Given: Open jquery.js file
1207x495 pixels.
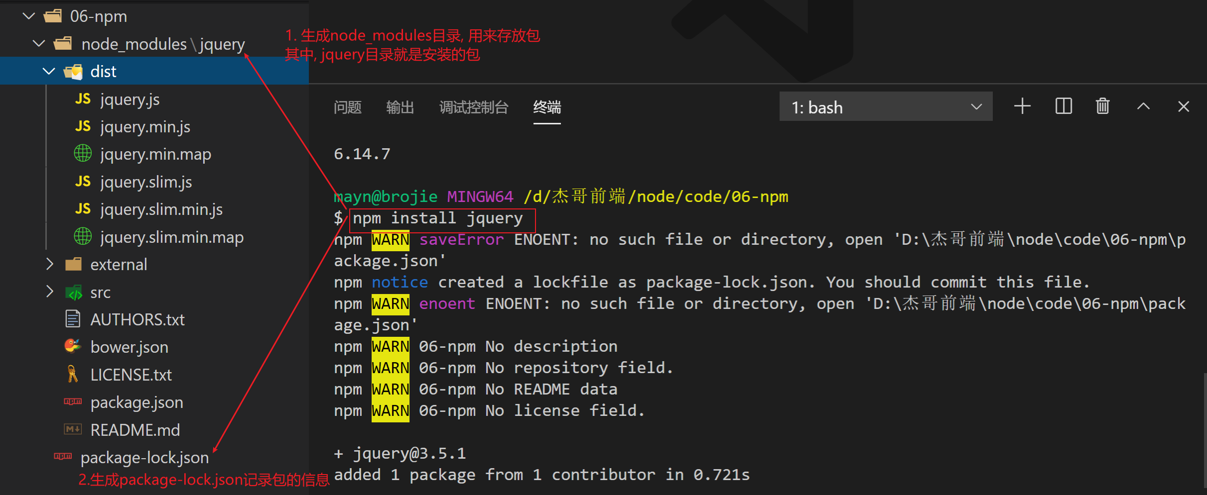Looking at the screenshot, I should (x=130, y=99).
